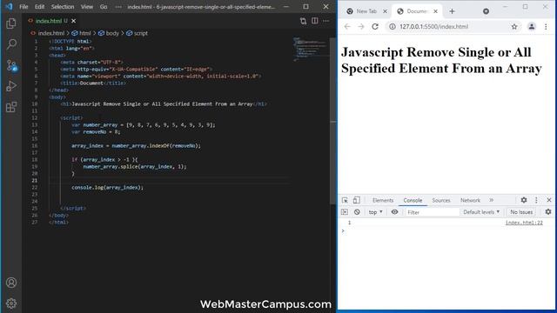Reload the page in Chrome

(x=375, y=27)
